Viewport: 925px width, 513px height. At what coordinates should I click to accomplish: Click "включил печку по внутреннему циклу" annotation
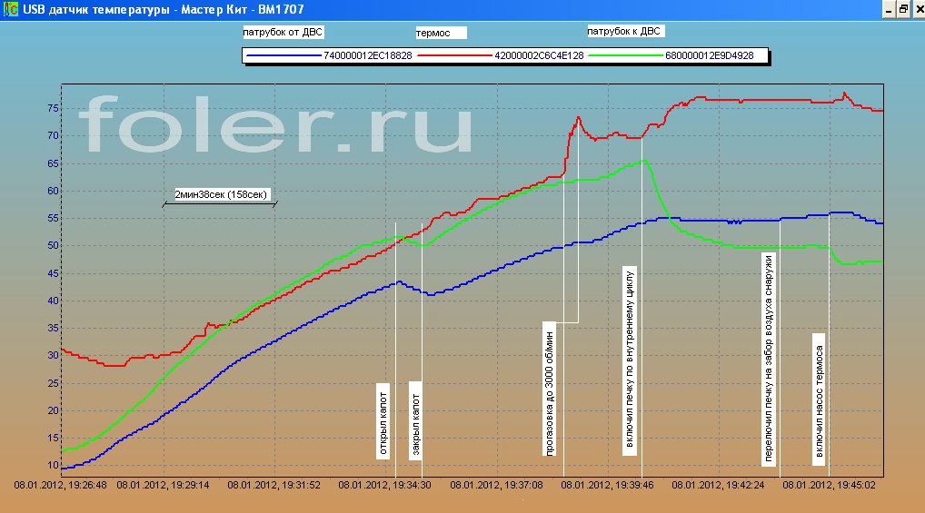click(629, 359)
